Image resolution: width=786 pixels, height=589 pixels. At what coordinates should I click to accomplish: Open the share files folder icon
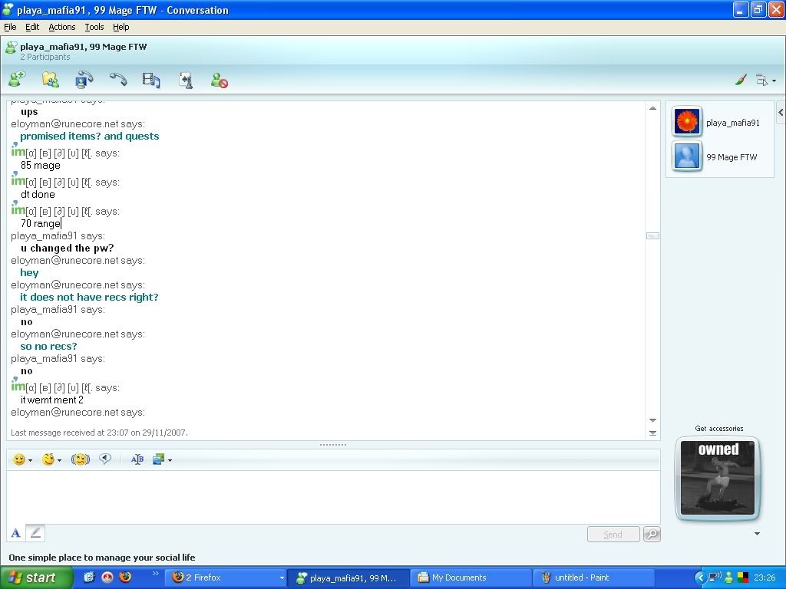50,79
